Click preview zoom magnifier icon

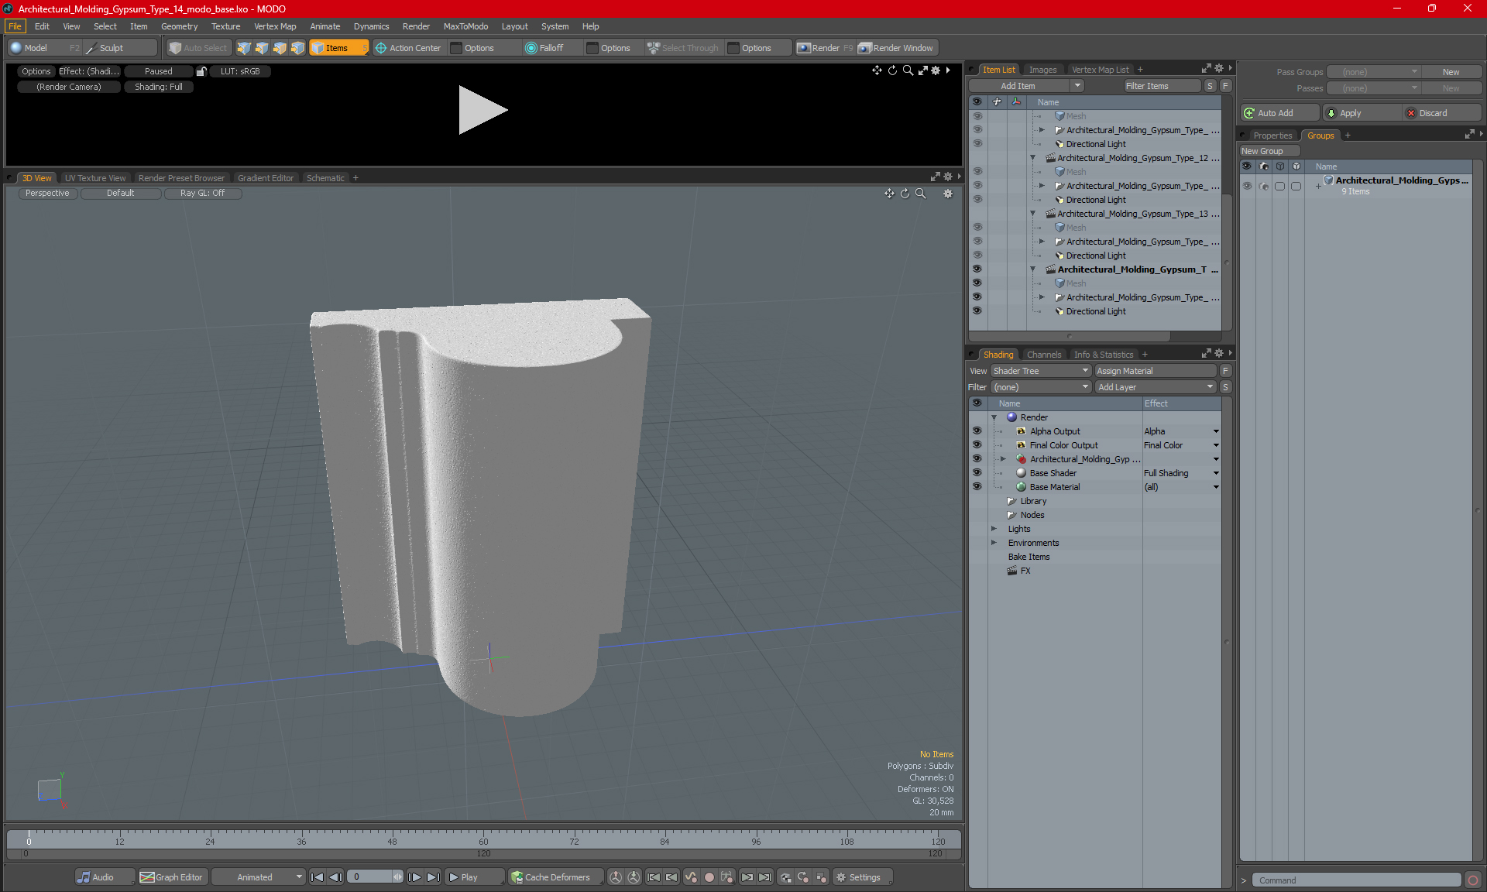click(908, 70)
